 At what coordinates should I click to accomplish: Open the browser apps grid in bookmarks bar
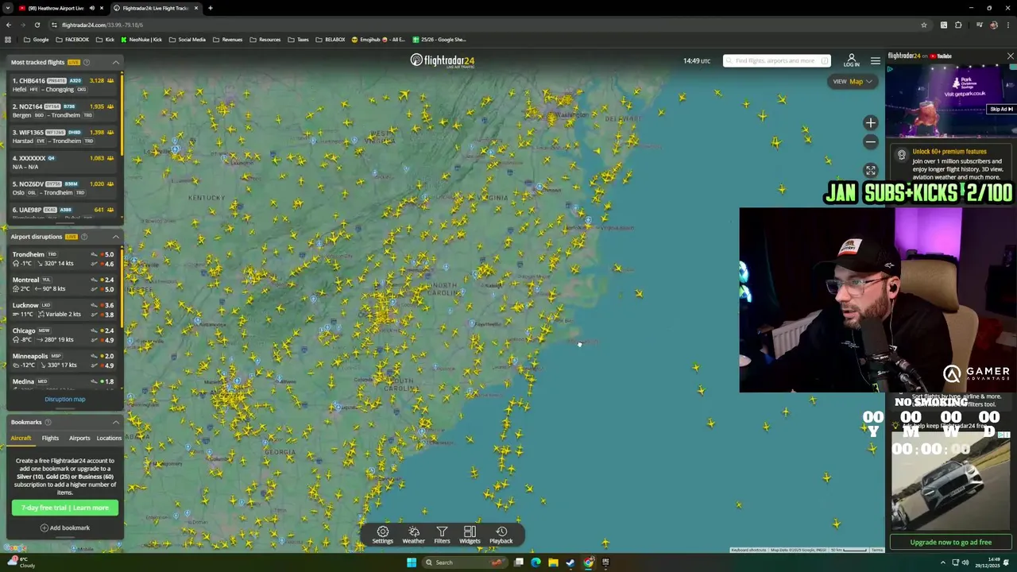(x=8, y=39)
